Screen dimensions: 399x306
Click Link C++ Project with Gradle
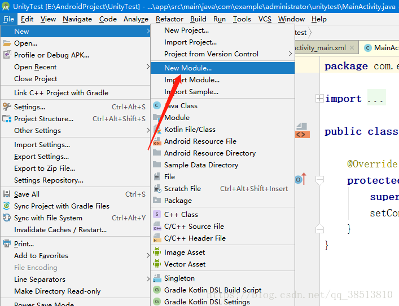point(75,93)
